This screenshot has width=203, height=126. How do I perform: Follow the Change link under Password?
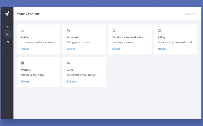click(71, 49)
